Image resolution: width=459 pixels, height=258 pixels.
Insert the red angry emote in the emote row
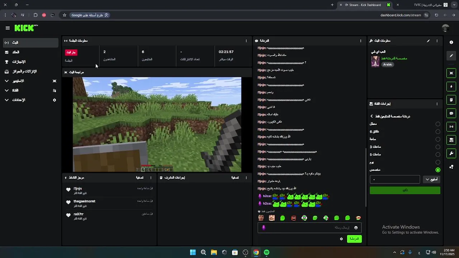click(293, 218)
